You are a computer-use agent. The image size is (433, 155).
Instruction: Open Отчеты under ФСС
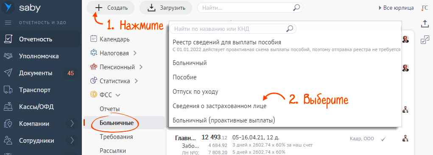pyautogui.click(x=110, y=109)
